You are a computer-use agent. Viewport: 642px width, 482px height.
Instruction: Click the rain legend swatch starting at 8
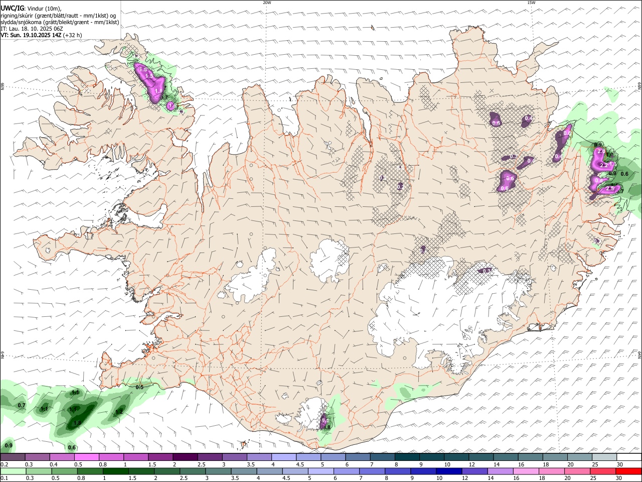click(398, 471)
